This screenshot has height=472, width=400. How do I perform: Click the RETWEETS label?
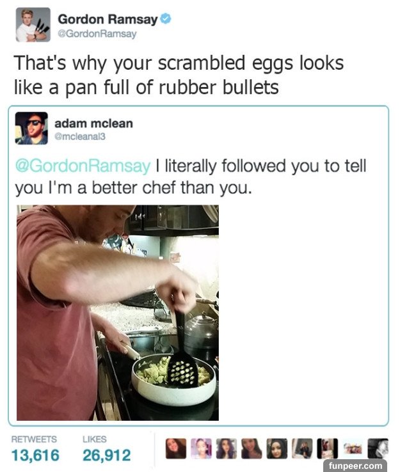click(x=34, y=439)
